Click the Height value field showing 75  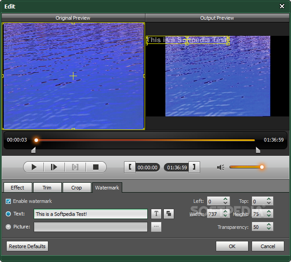tap(259, 214)
